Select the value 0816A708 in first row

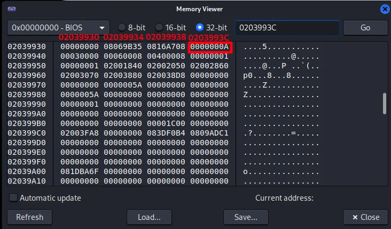pyautogui.click(x=166, y=47)
